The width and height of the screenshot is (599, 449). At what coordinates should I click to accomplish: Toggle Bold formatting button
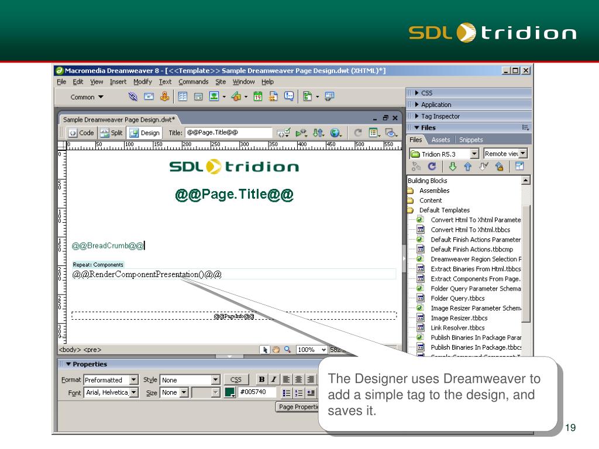point(261,379)
